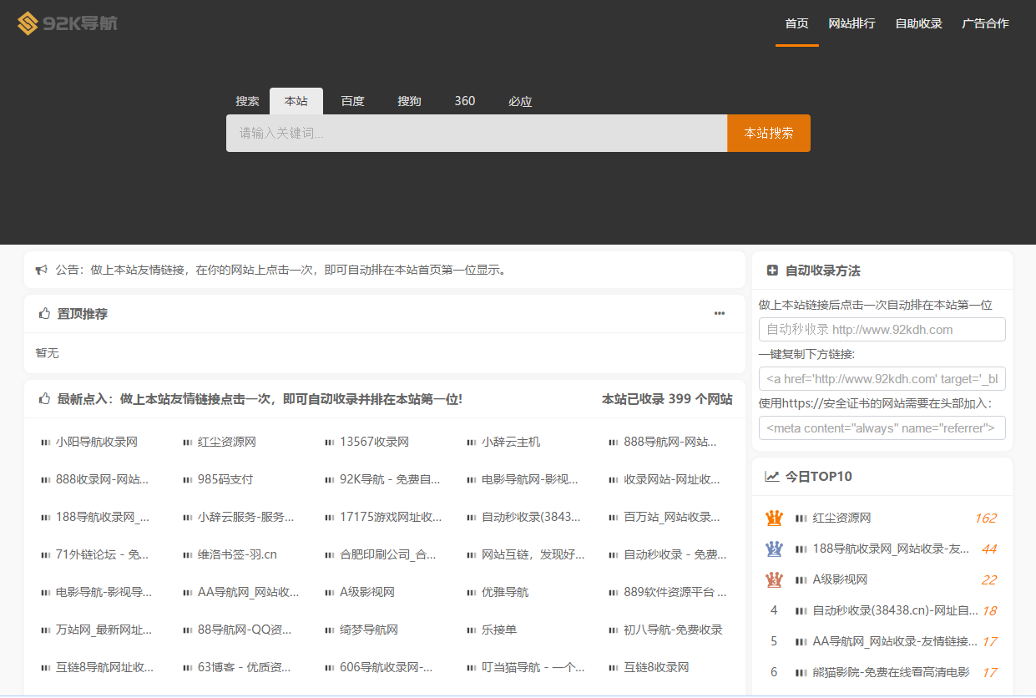The height and width of the screenshot is (698, 1036).
Task: Open A级影视网 in the TOP10 list
Action: pos(840,579)
